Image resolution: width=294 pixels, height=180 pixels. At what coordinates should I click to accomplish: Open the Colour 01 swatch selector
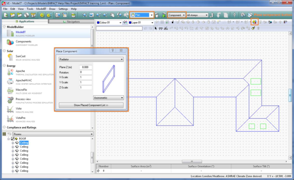click(x=109, y=22)
